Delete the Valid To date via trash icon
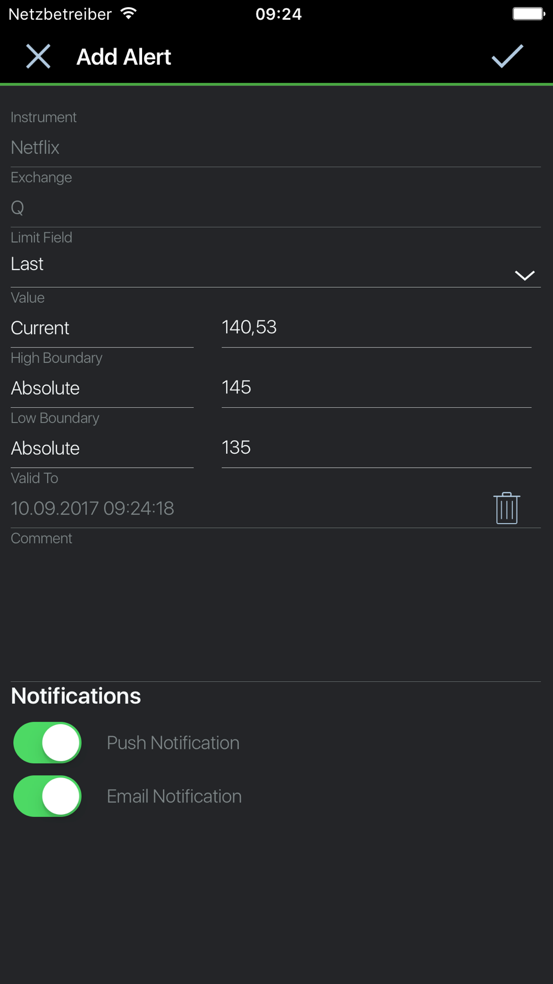Image resolution: width=553 pixels, height=984 pixels. (506, 508)
